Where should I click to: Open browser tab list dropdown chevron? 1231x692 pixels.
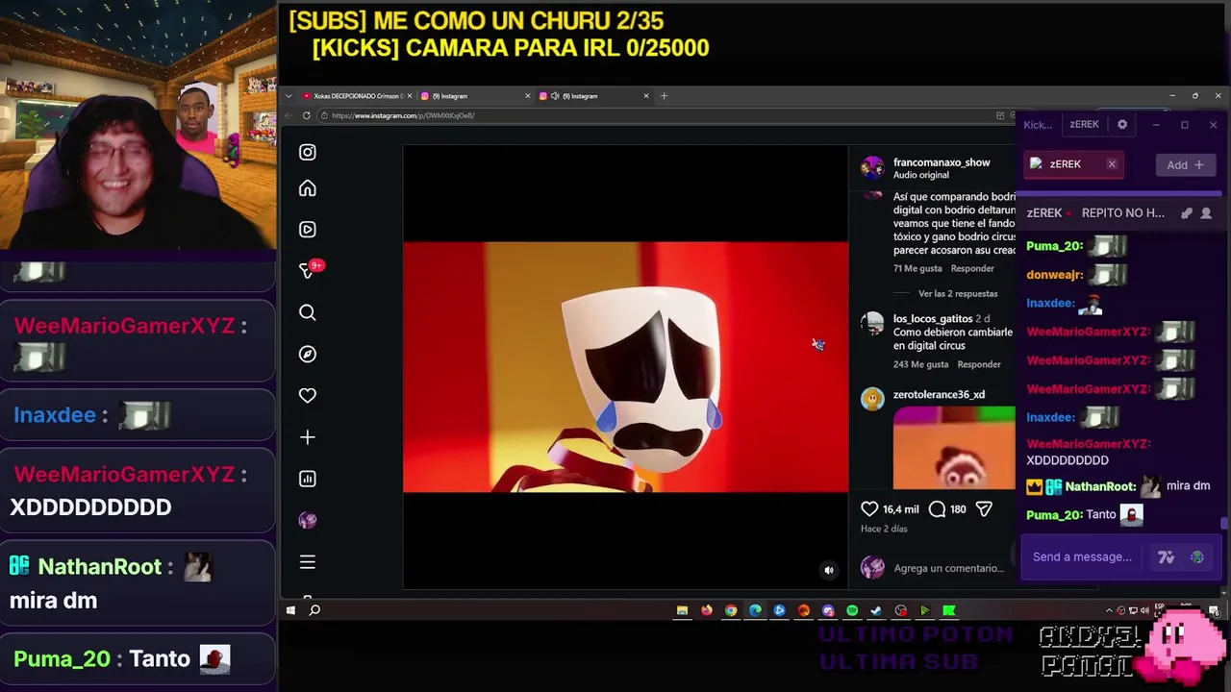click(289, 96)
